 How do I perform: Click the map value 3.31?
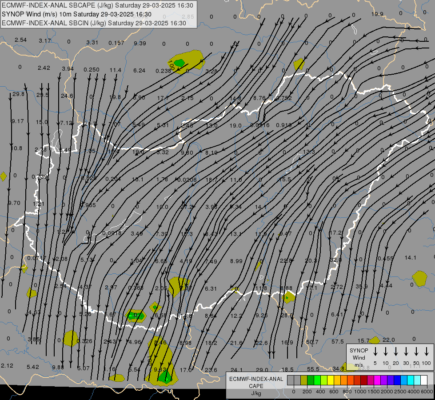[92, 42]
